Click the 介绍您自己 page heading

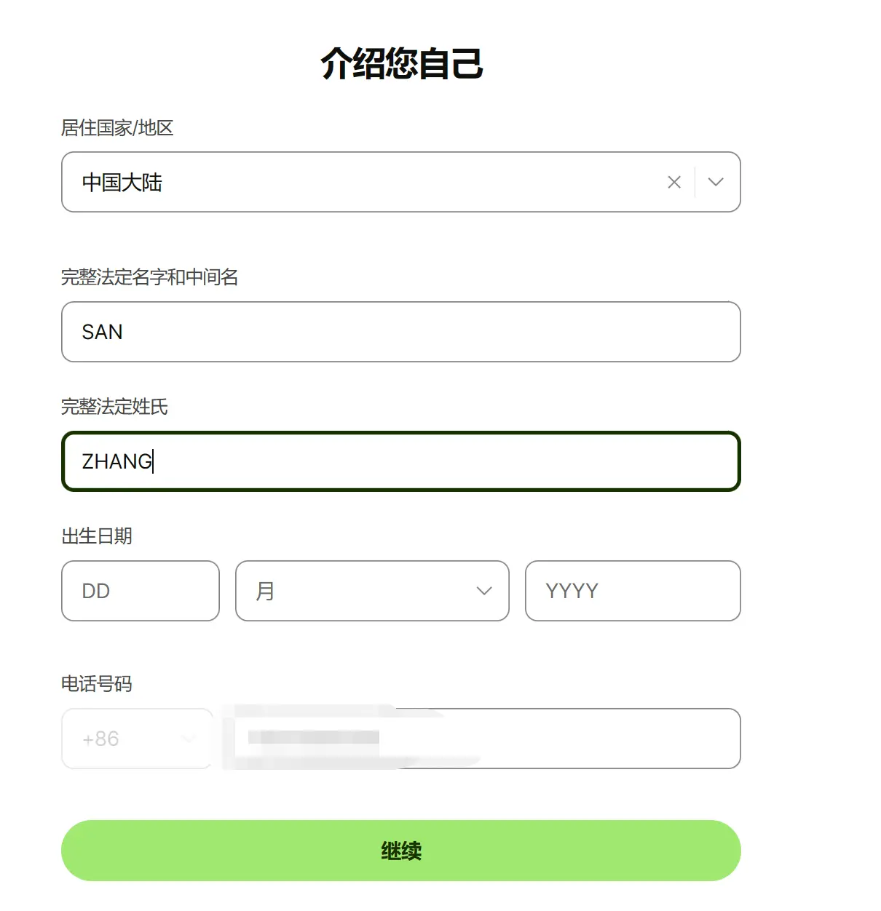tap(401, 64)
